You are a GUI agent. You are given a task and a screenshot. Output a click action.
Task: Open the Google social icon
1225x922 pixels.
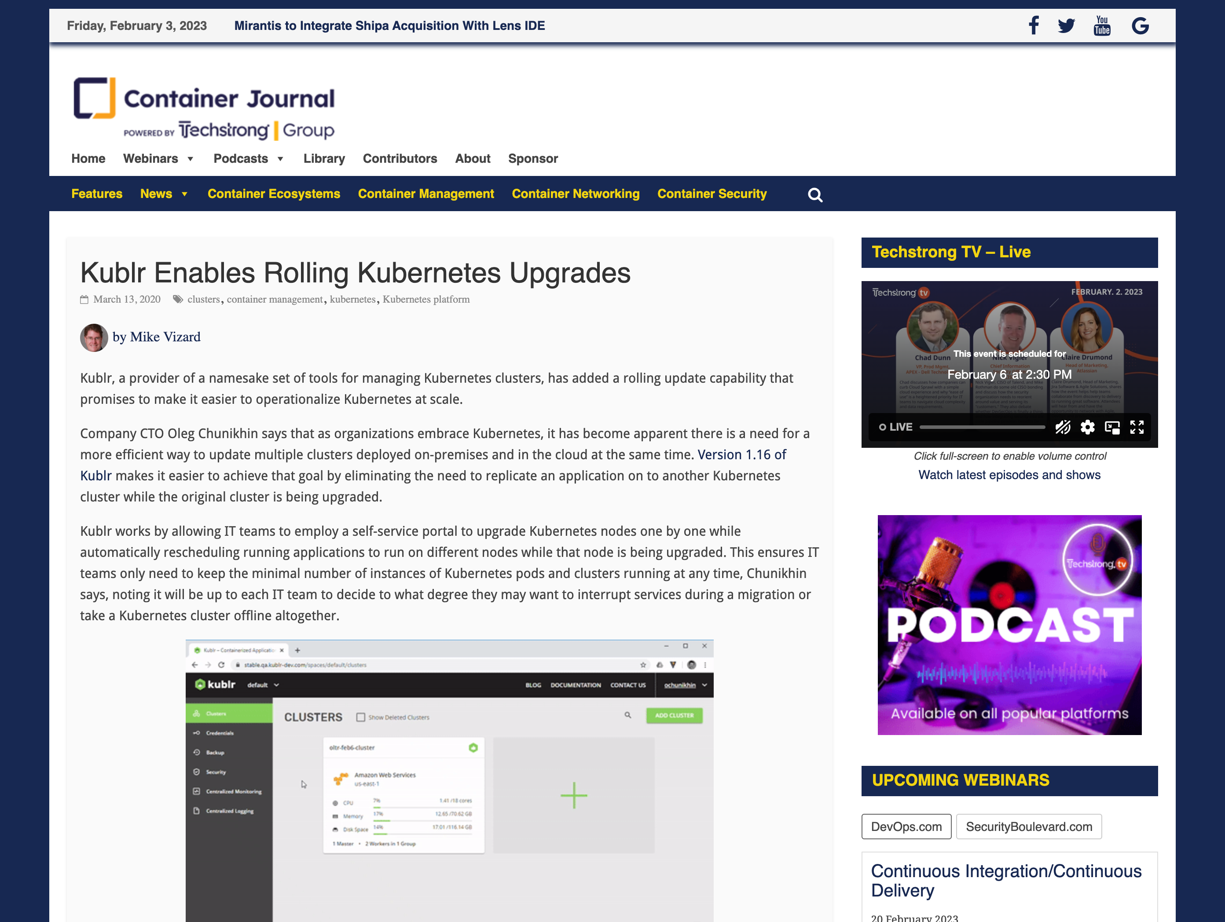(1140, 26)
